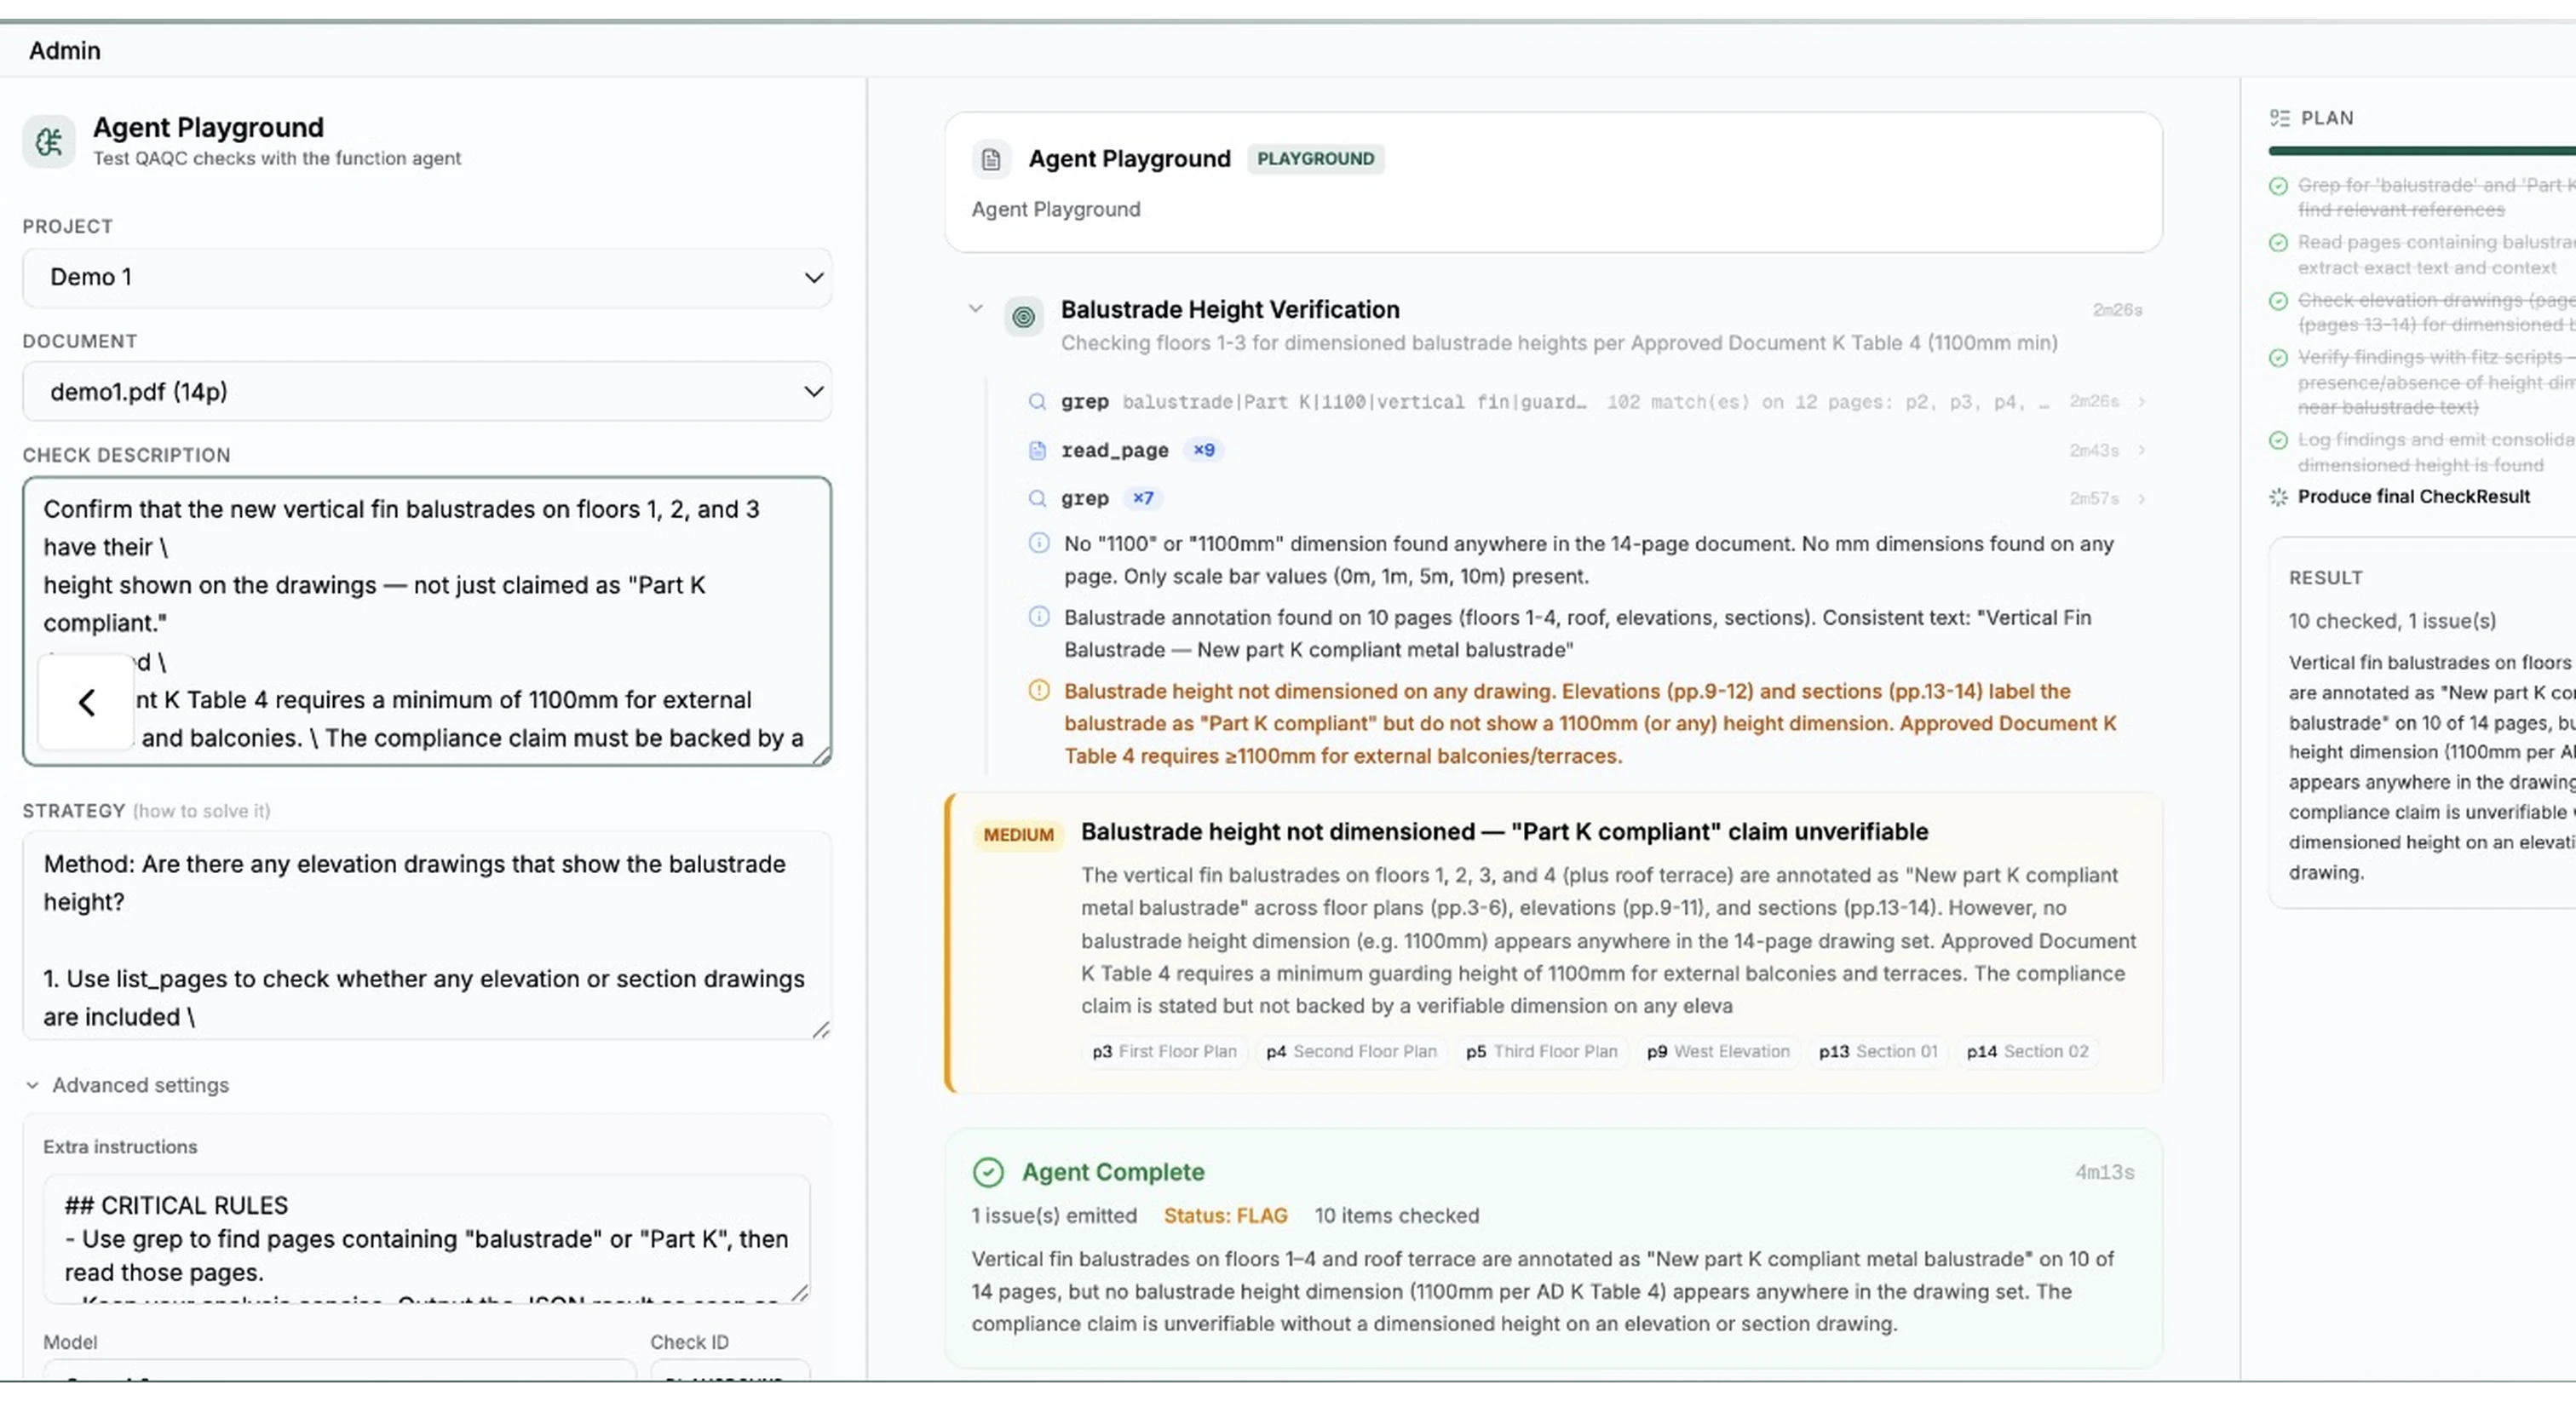
Task: Click check icon for 'Verify findings with fitz' step
Action: point(2278,358)
